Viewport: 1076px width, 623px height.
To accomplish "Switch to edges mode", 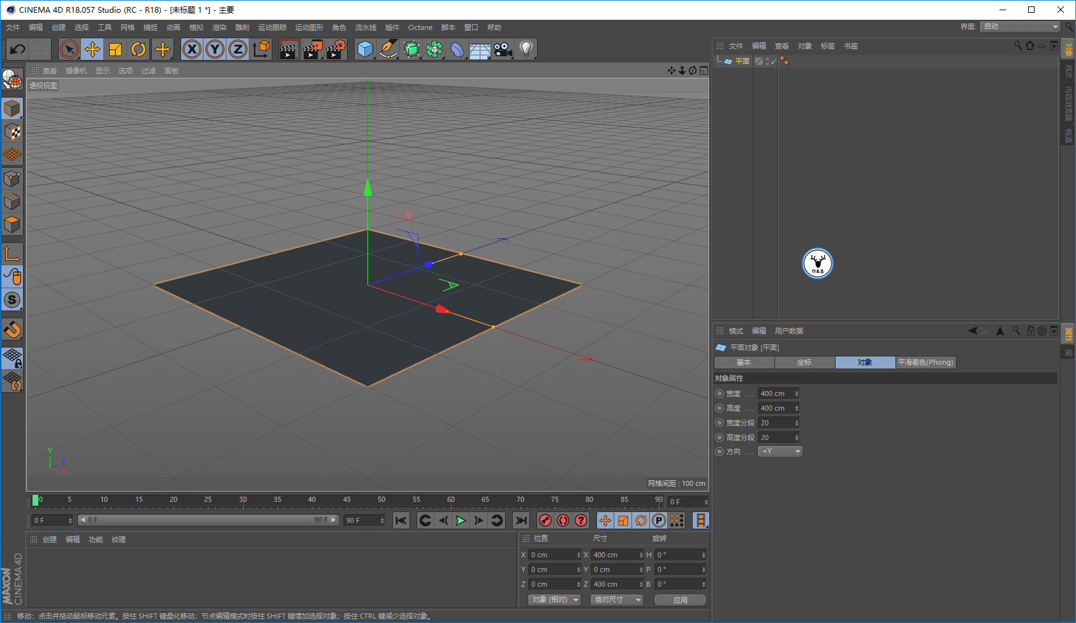I will click(x=12, y=202).
